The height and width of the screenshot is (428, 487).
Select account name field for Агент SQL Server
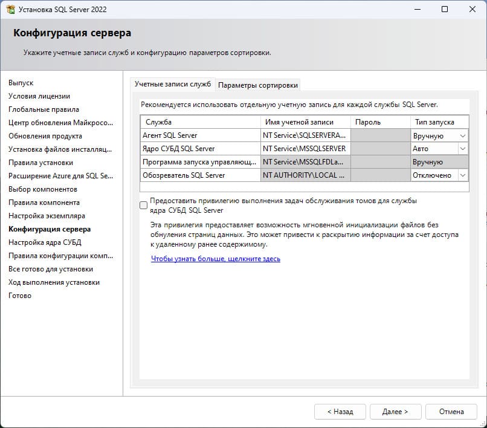(306, 135)
